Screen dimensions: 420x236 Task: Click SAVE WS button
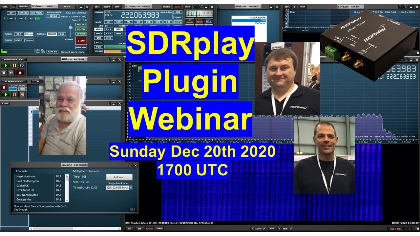(52, 51)
